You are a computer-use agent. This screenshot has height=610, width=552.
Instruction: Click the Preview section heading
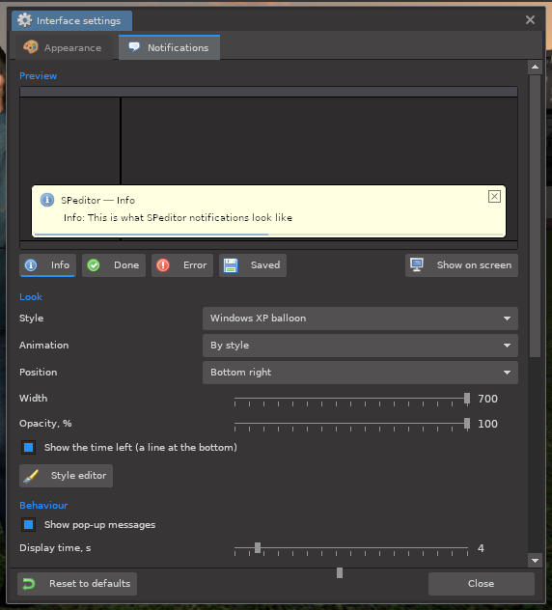point(39,76)
